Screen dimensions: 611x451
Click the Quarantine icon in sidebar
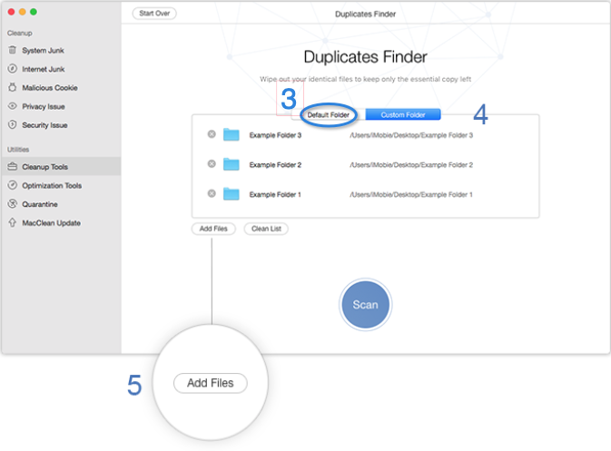click(13, 203)
